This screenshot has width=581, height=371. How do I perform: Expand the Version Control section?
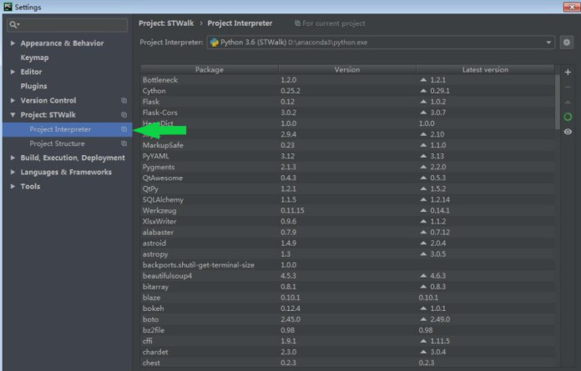click(13, 101)
